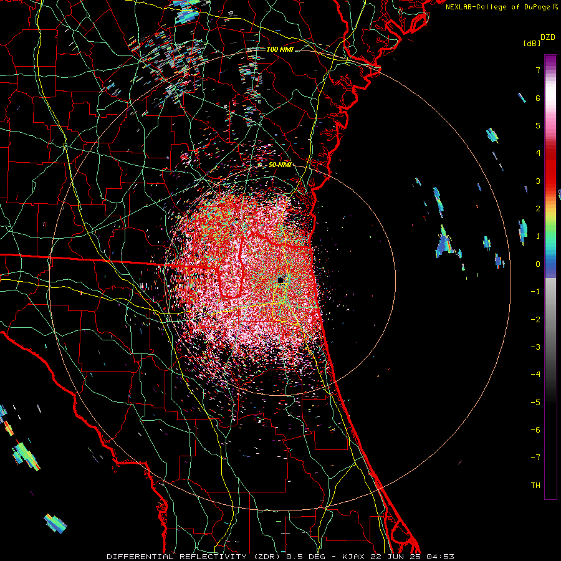The width and height of the screenshot is (561, 561).
Task: Click the 50 NMI range ring label
Action: click(280, 165)
